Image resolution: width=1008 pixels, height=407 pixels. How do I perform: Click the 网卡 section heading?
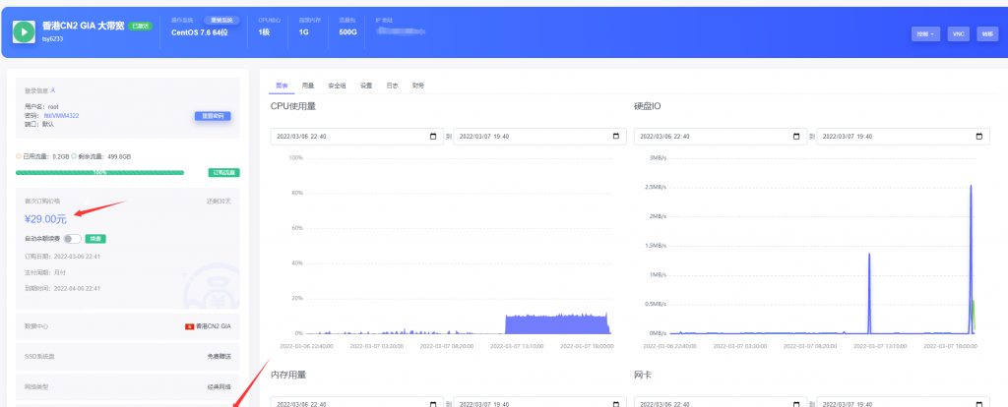[x=643, y=375]
